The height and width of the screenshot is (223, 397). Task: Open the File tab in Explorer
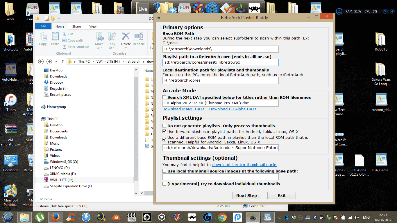tap(43, 26)
